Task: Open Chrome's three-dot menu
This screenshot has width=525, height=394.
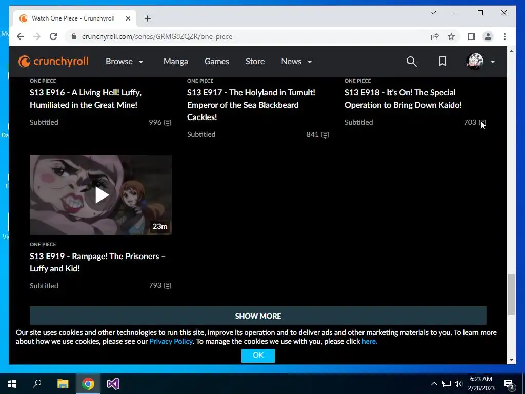Action: point(504,36)
